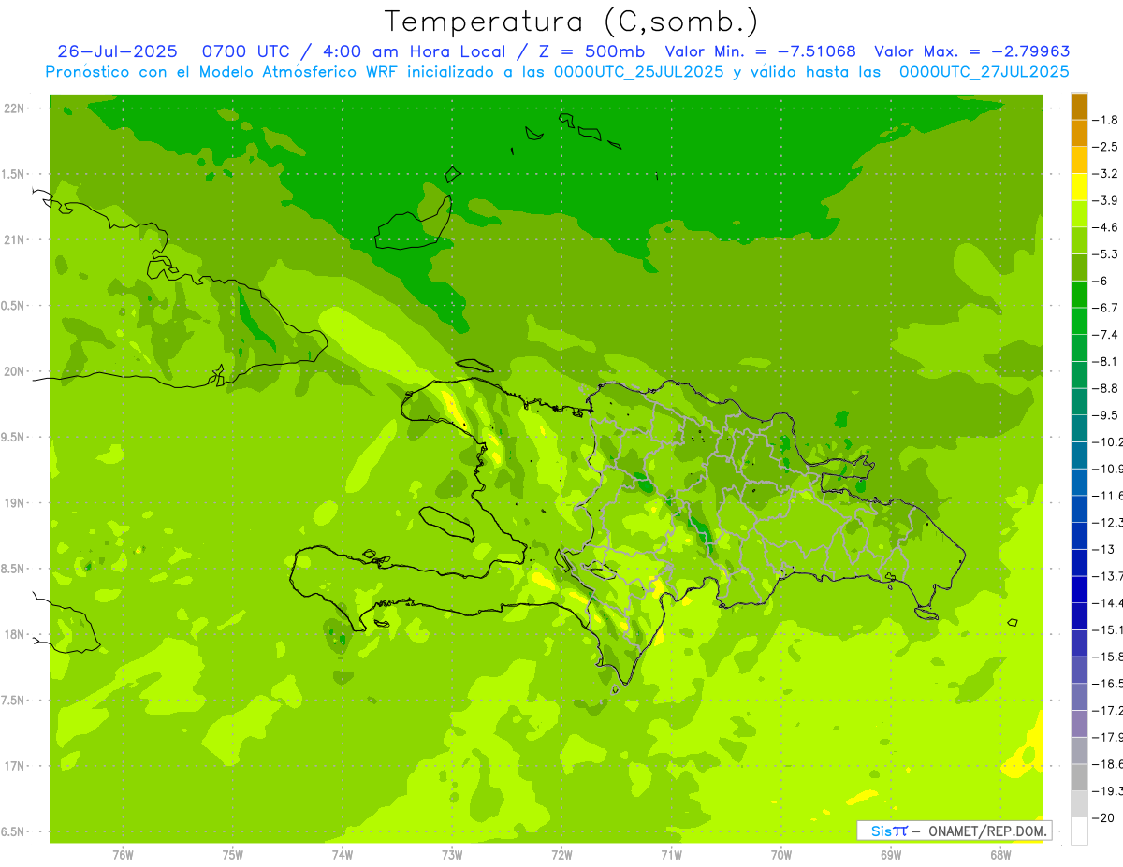Viewport: 1123px width, 867px height.
Task: Click the "-5.3" color scale label
Action: pos(1106,254)
